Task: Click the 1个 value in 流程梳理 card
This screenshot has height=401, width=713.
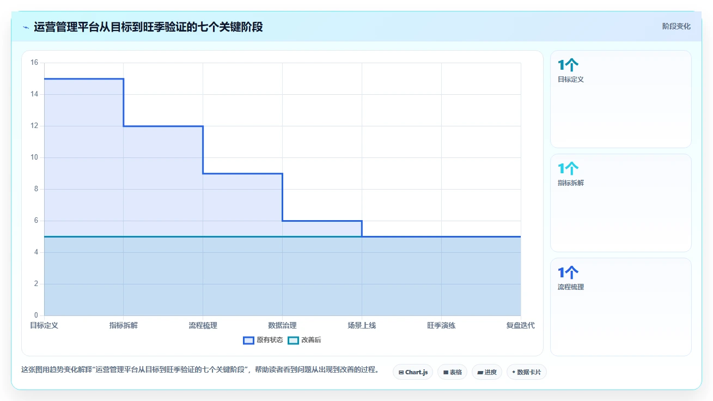Action: tap(568, 273)
